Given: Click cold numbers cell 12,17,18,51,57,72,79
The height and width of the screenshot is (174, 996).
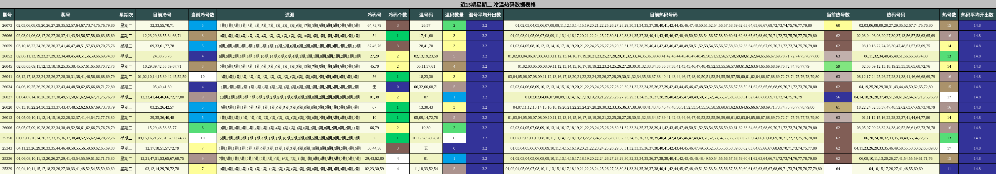Looking at the screenshot, I should [162, 148].
